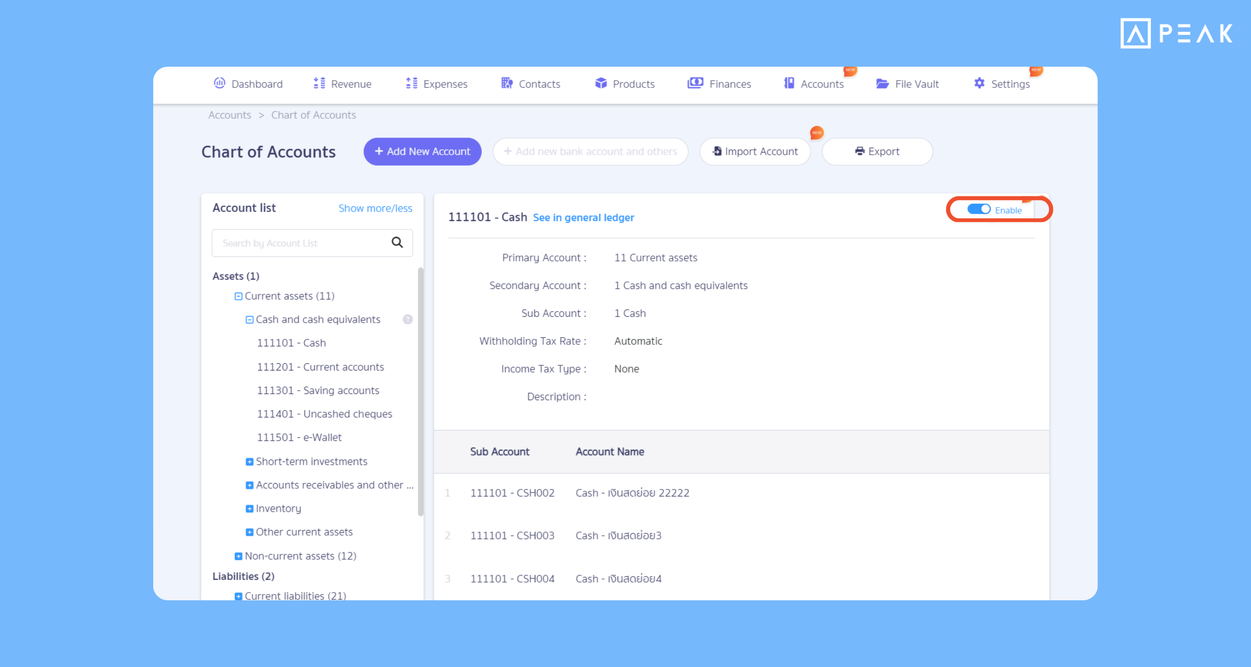Select 111301 - Saving accounts
The width and height of the screenshot is (1251, 667).
[x=318, y=390]
